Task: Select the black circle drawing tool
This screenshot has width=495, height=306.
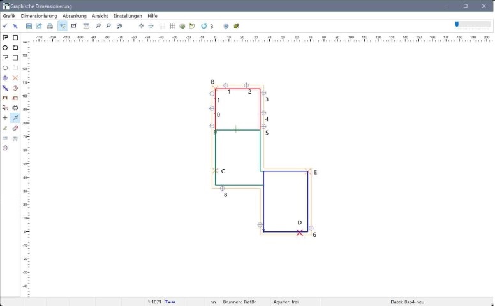Action: pyautogui.click(x=5, y=48)
